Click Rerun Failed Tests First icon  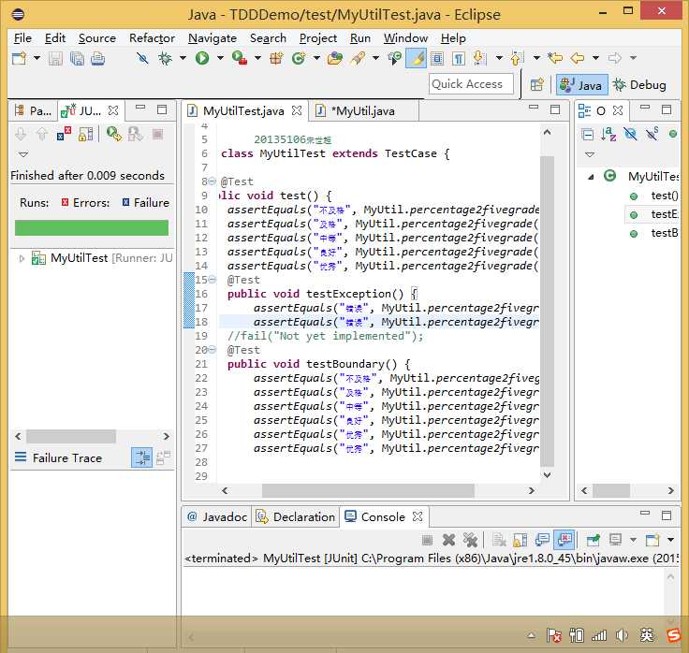[135, 134]
